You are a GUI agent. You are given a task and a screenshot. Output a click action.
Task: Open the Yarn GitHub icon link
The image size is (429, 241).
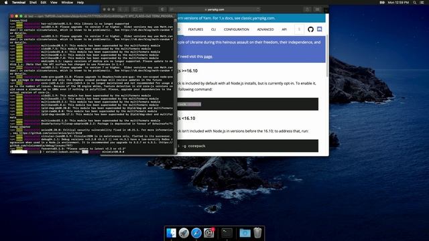[x=310, y=29]
